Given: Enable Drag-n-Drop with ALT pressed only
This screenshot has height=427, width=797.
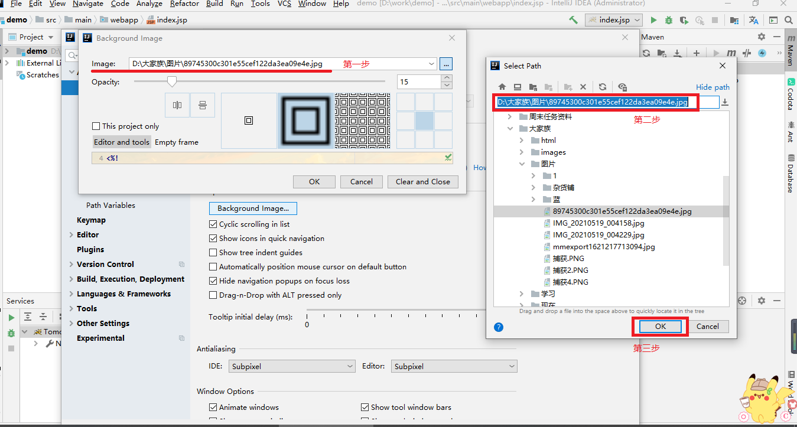Looking at the screenshot, I should click(213, 295).
